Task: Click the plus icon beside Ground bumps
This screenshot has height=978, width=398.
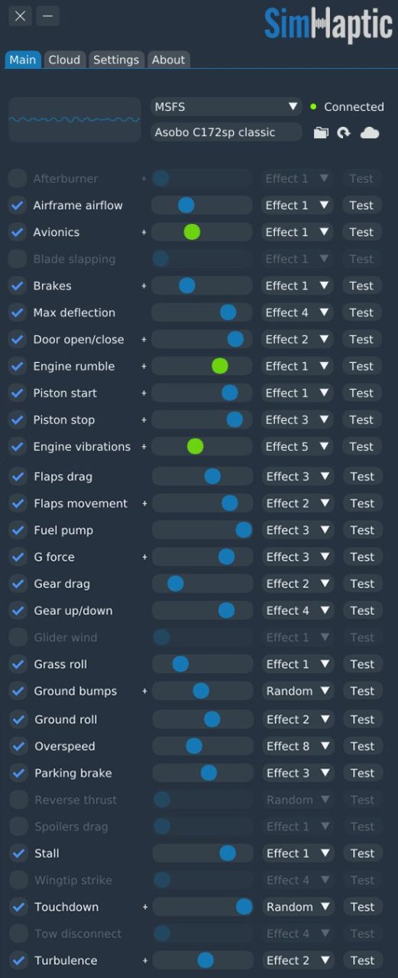Action: (144, 691)
